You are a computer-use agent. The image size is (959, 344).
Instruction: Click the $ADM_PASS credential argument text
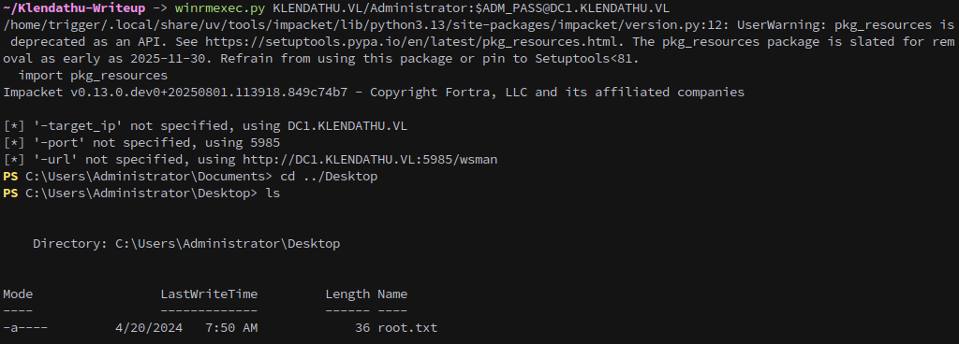click(x=509, y=7)
